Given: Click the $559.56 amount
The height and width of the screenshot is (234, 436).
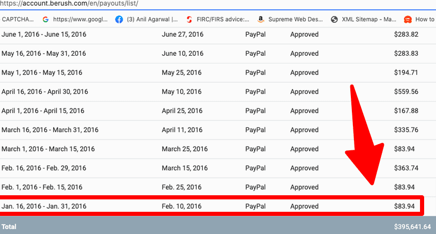Looking at the screenshot, I should (406, 91).
